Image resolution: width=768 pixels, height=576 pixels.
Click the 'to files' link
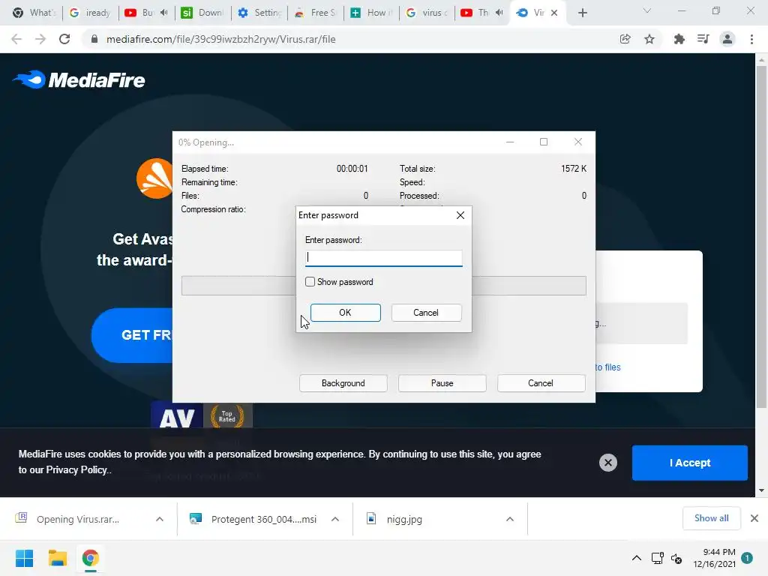tap(607, 367)
